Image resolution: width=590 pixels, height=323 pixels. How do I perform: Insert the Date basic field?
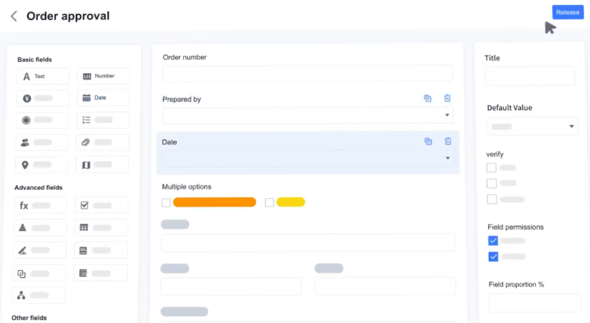104,98
